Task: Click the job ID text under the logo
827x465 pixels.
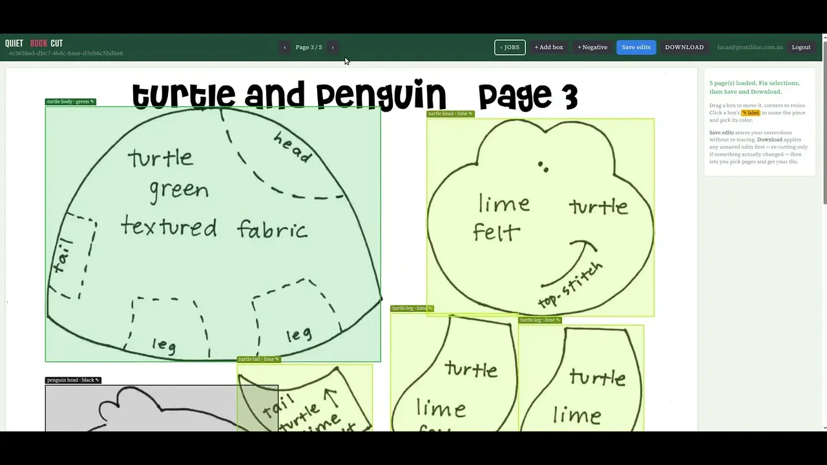Action: (x=65, y=54)
